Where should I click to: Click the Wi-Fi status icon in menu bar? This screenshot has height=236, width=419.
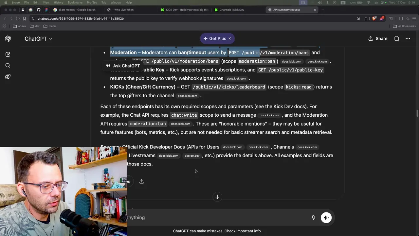tap(369, 3)
